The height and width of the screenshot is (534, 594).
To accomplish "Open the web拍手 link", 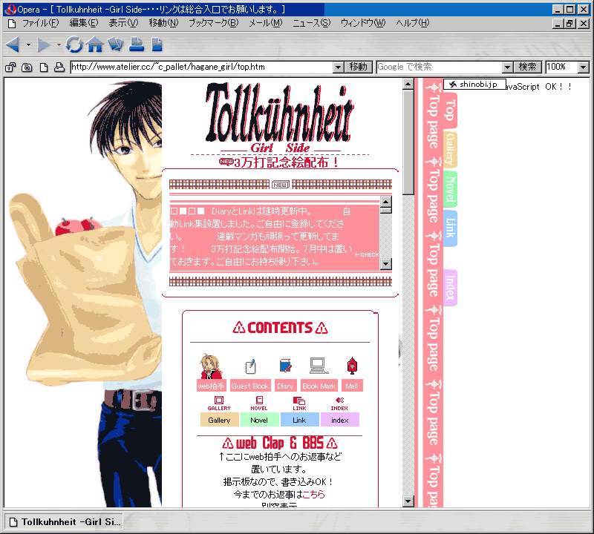I will [x=212, y=386].
